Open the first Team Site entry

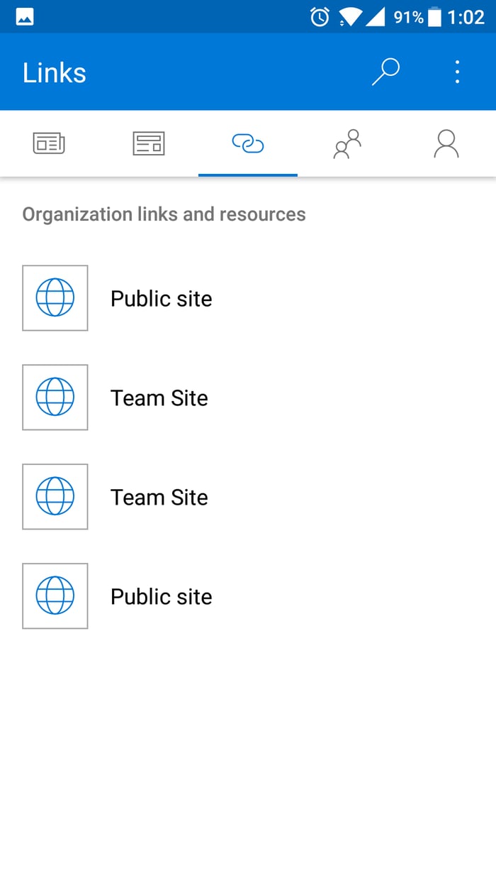click(x=159, y=397)
